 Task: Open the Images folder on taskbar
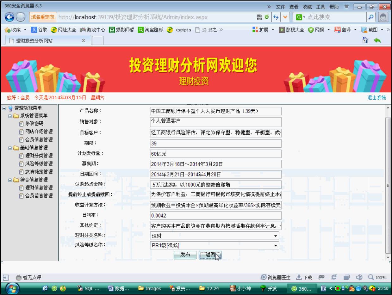150,288
